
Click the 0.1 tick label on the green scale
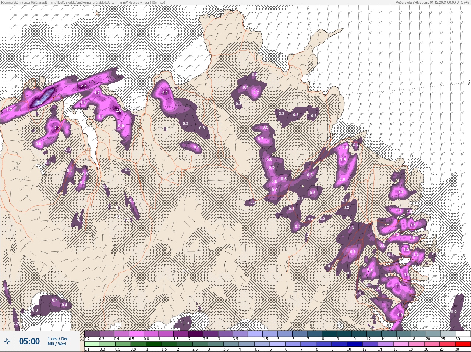point(87,349)
